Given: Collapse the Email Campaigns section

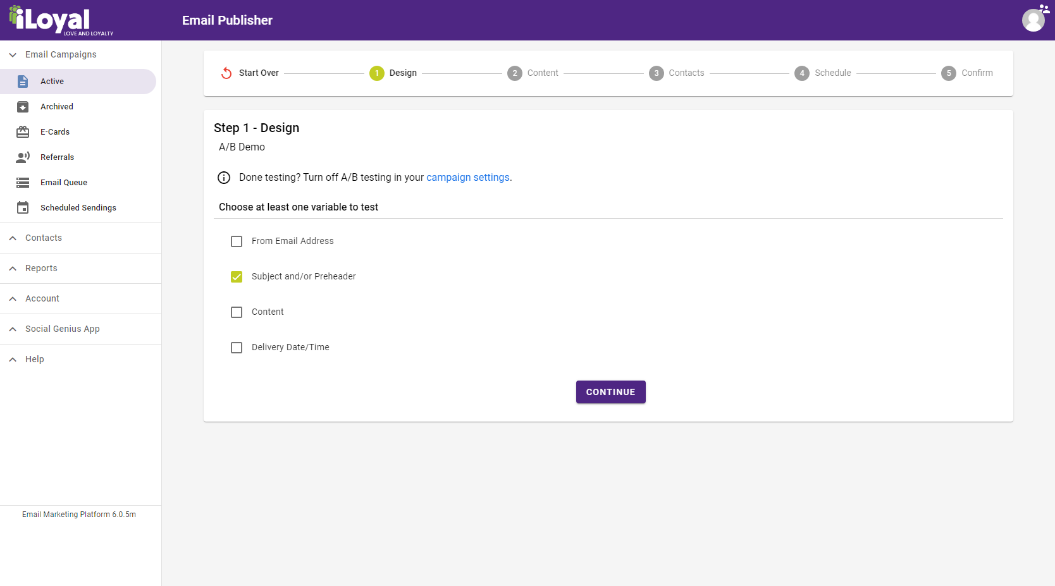Looking at the screenshot, I should 13,55.
